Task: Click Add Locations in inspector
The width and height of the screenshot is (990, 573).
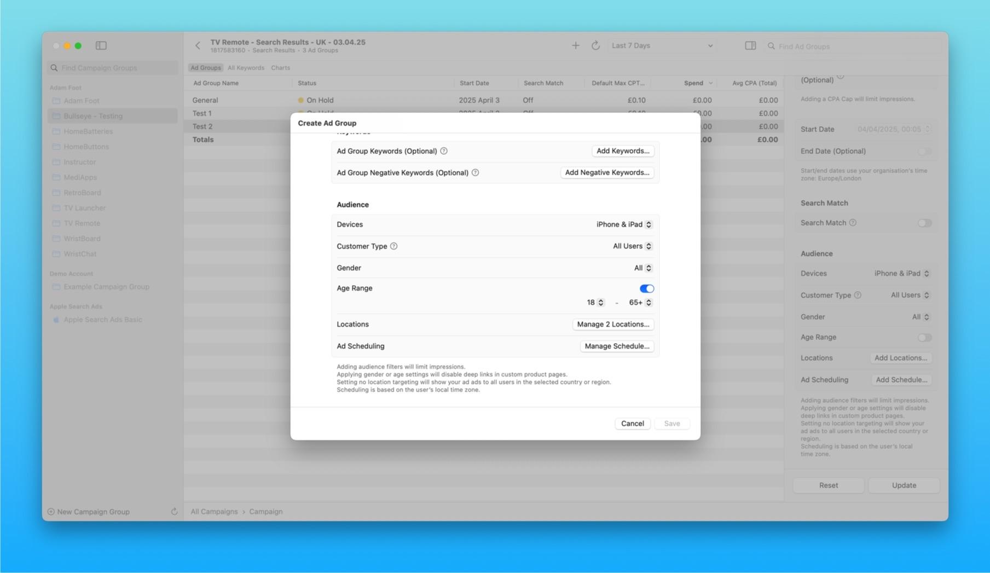Action: [900, 358]
